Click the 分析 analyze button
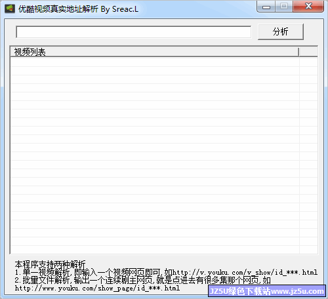This screenshot has height=299, width=328. [281, 31]
